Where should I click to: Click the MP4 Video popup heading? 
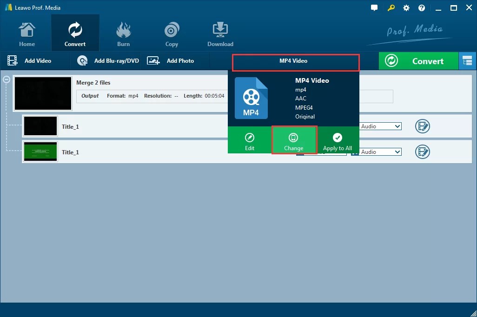pos(312,80)
